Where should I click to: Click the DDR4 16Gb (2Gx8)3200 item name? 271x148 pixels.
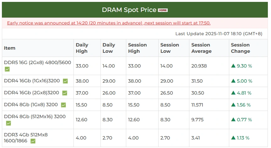(31, 93)
